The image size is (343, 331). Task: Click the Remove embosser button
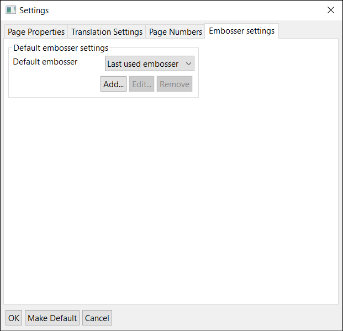tap(175, 84)
